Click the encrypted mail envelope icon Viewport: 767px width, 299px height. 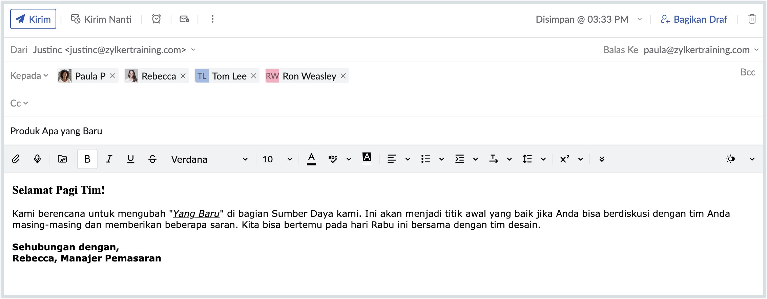pos(184,19)
